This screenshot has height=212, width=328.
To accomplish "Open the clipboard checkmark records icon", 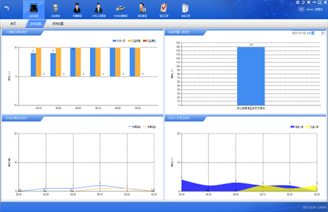I will tap(163, 8).
